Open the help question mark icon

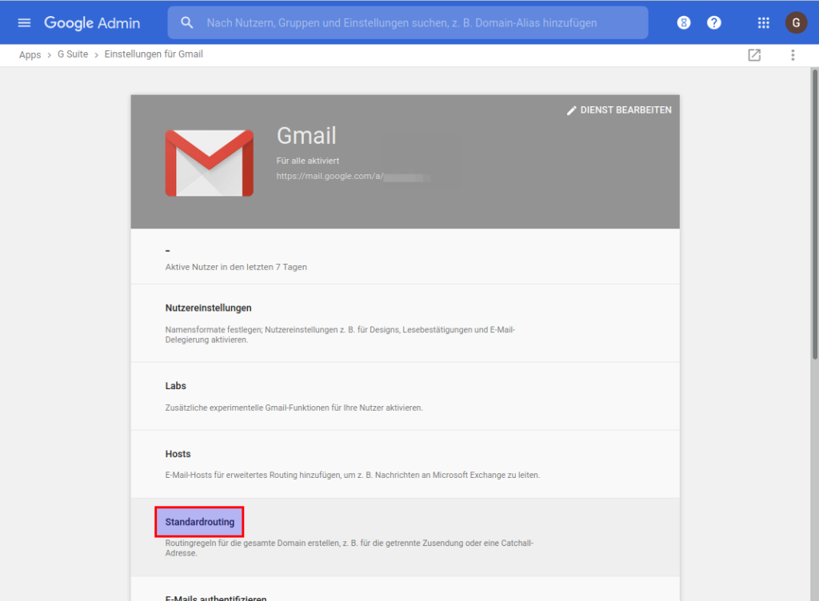(714, 23)
